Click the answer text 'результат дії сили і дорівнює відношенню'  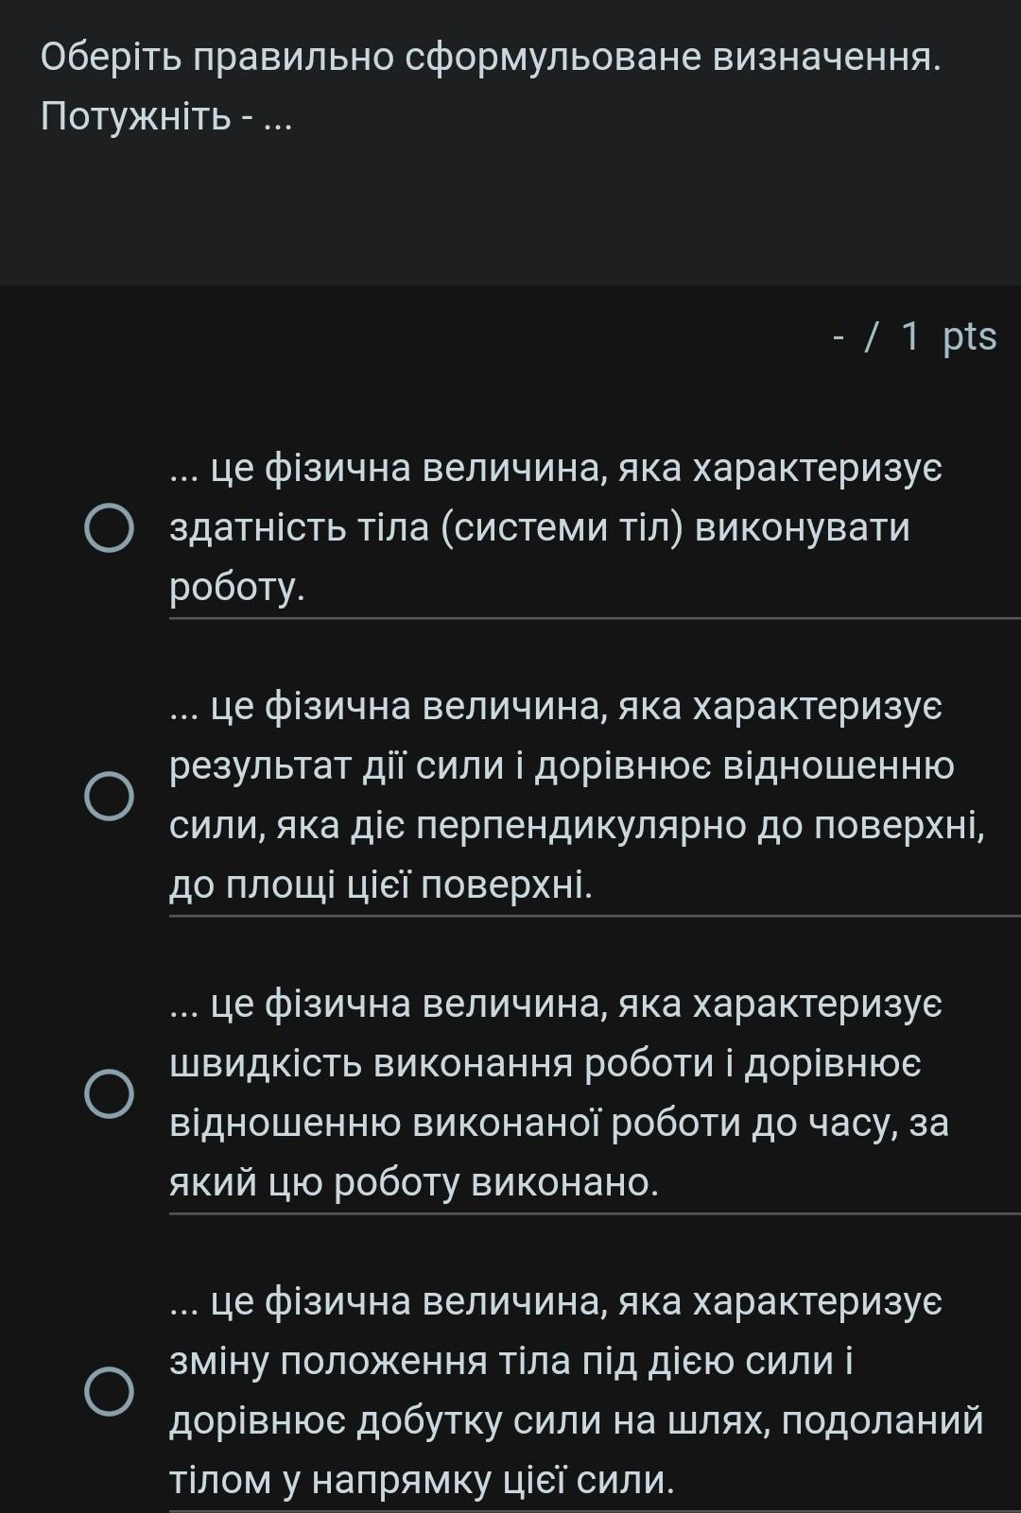(x=562, y=765)
